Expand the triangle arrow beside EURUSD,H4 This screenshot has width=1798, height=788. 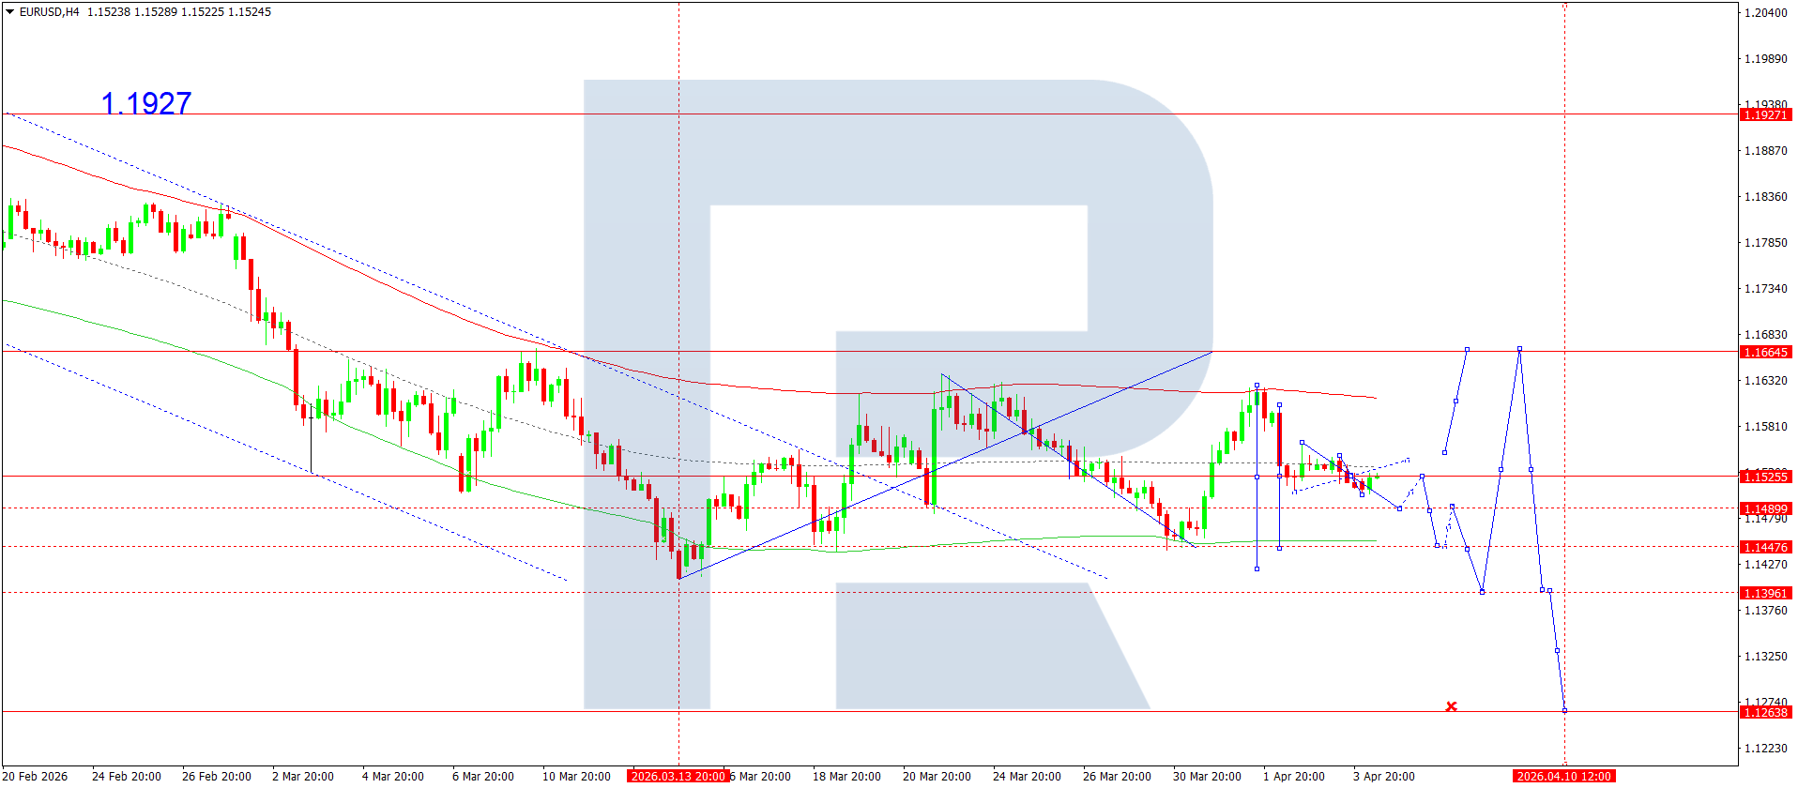pos(9,12)
